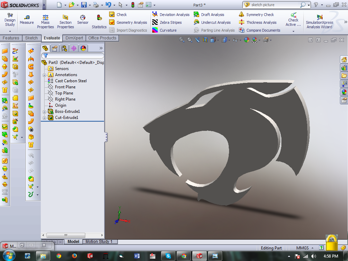Toggle the Geometry Analysis checkbox
Screen dimensions: 348x261
click(112, 22)
